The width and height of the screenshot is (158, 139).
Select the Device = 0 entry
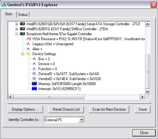[47, 64]
